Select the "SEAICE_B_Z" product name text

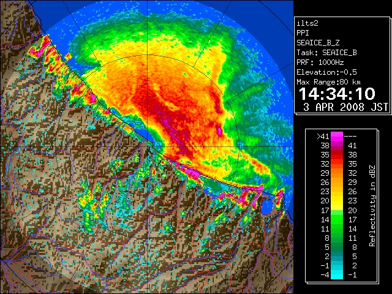318,43
